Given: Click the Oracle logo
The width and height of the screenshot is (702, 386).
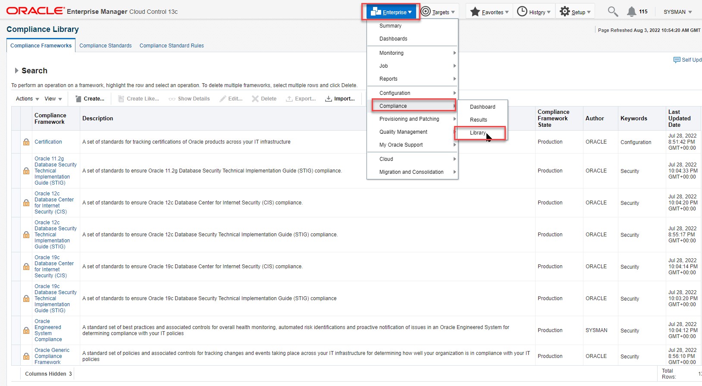Looking at the screenshot, I should (x=35, y=11).
